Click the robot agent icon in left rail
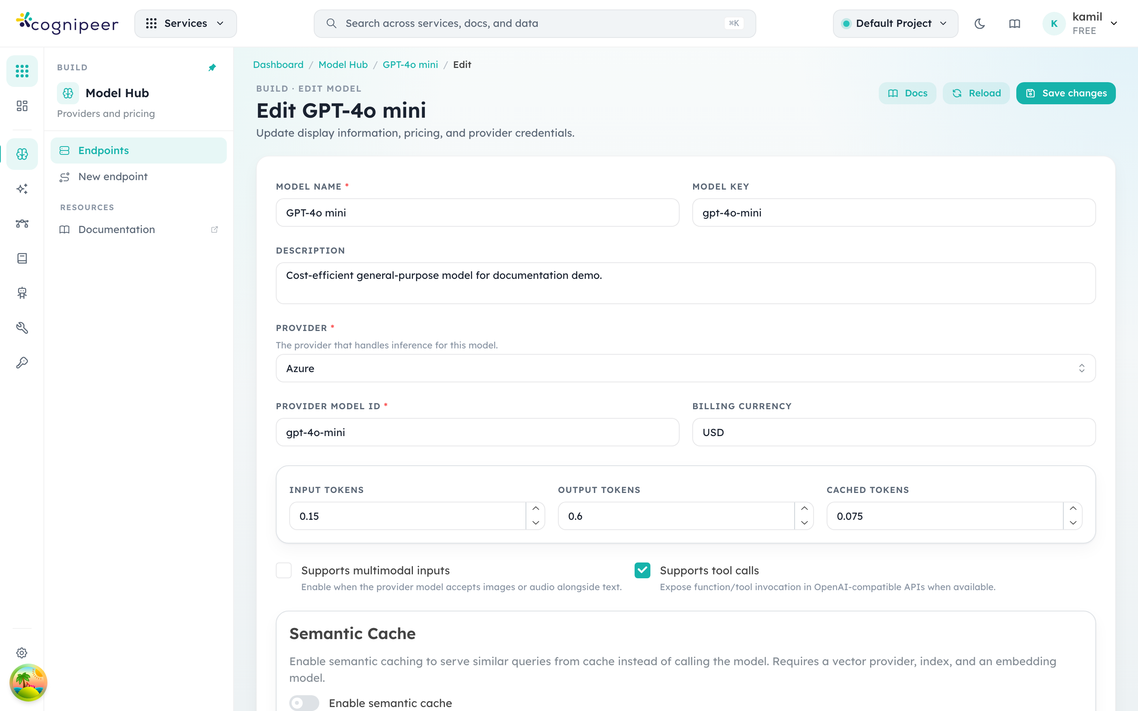Screen dimensions: 1138x711 coord(22,293)
